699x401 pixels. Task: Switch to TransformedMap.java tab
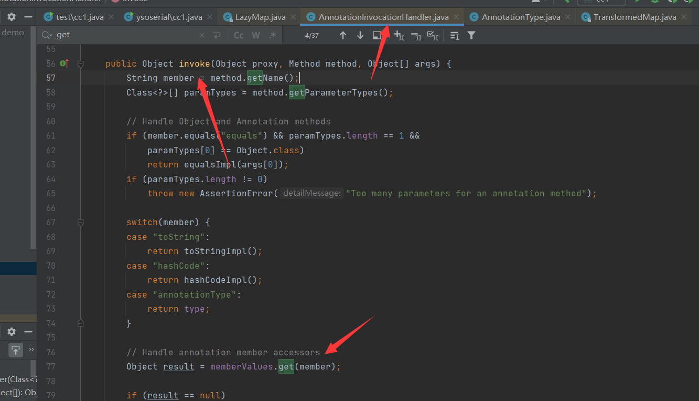coord(635,17)
